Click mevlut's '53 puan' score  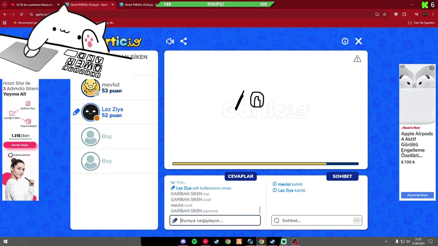click(112, 91)
